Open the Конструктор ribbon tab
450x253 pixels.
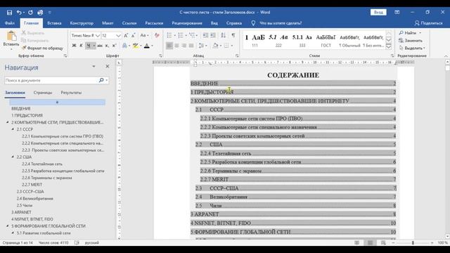click(x=82, y=23)
